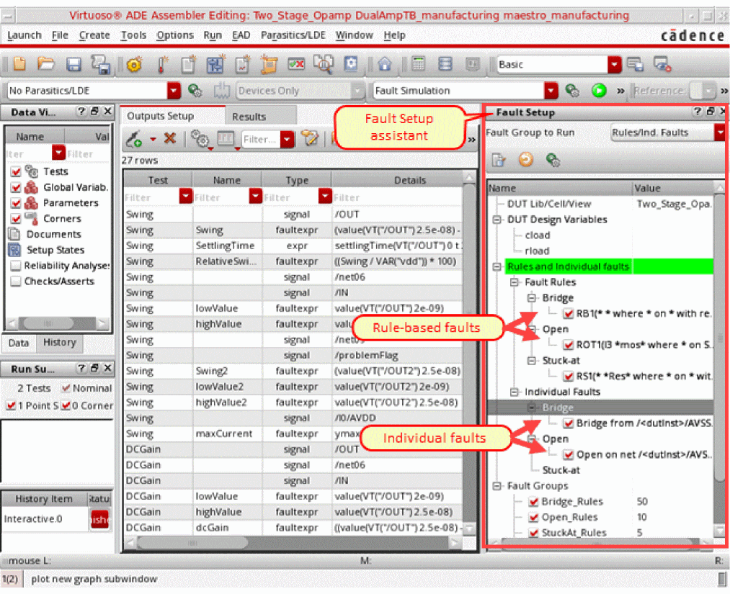
Task: Click the open folder toolbar icon
Action: pyautogui.click(x=46, y=64)
